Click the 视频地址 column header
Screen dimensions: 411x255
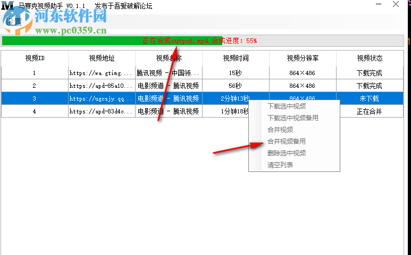pyautogui.click(x=102, y=58)
